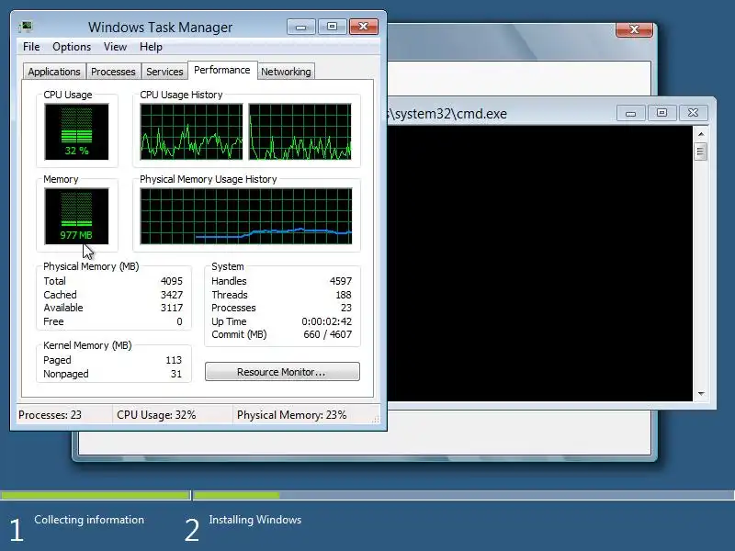Click the Free memory value 0
Viewport: 735px width, 551px height.
pos(179,321)
